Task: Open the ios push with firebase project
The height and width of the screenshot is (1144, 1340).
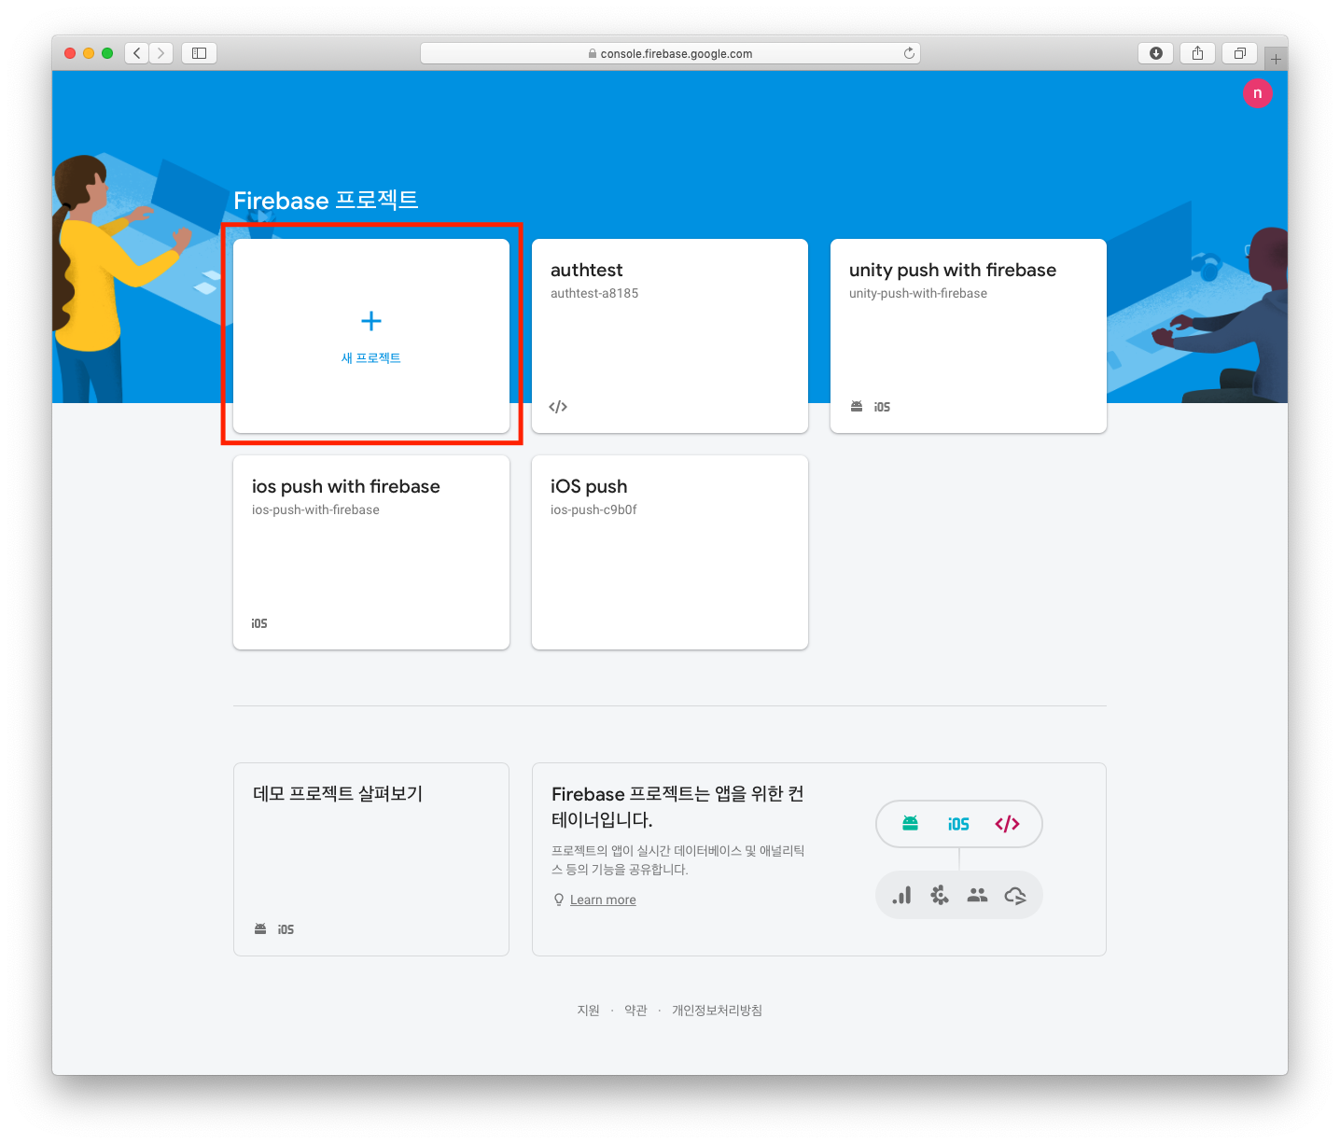Action: [371, 552]
